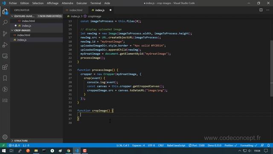Open the Run and Debug view
This screenshot has width=273, height=154.
coord(5,45)
